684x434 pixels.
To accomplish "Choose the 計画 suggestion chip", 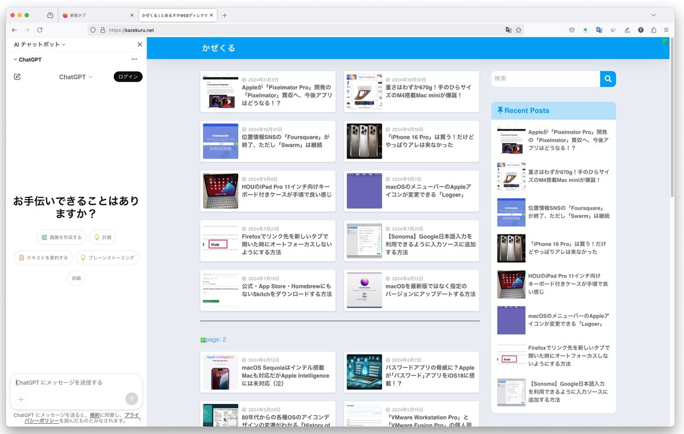I will (x=103, y=237).
